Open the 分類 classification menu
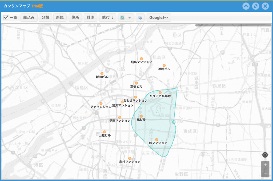The height and width of the screenshot is (181, 273). coord(45,18)
